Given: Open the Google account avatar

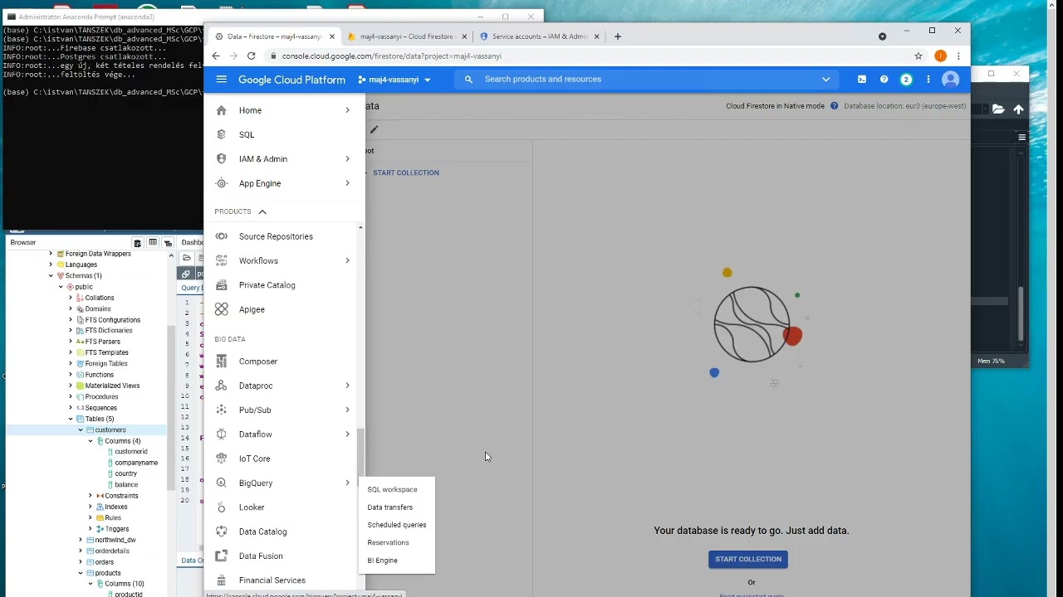Looking at the screenshot, I should point(951,80).
